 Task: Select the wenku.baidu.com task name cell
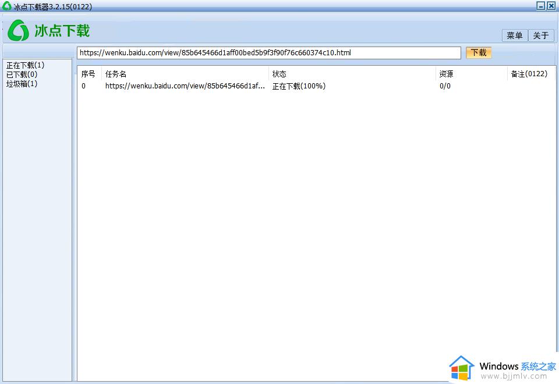(185, 86)
